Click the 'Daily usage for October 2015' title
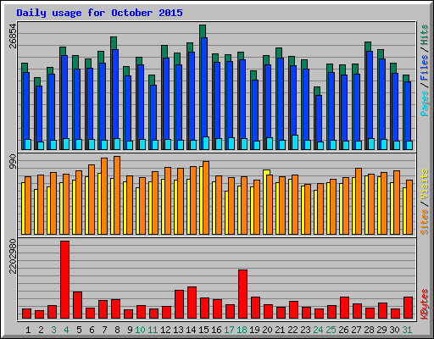Image resolution: width=434 pixels, height=339 pixels. pyautogui.click(x=99, y=13)
